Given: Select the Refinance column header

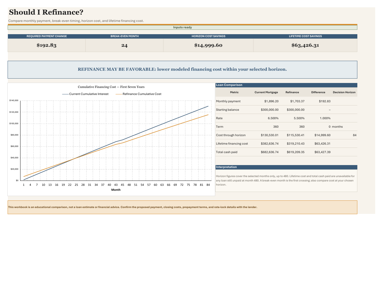Looking at the screenshot, I should click(292, 92).
